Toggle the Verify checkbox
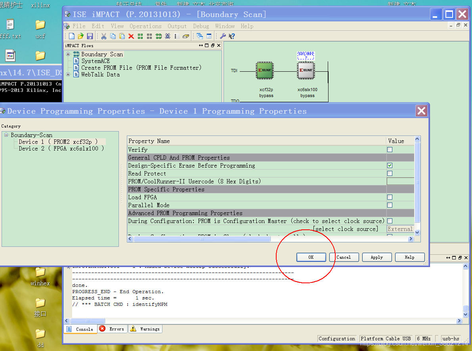 pos(390,150)
